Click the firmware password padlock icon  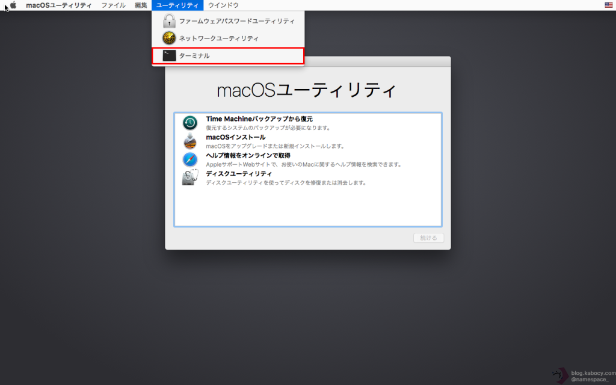(169, 21)
